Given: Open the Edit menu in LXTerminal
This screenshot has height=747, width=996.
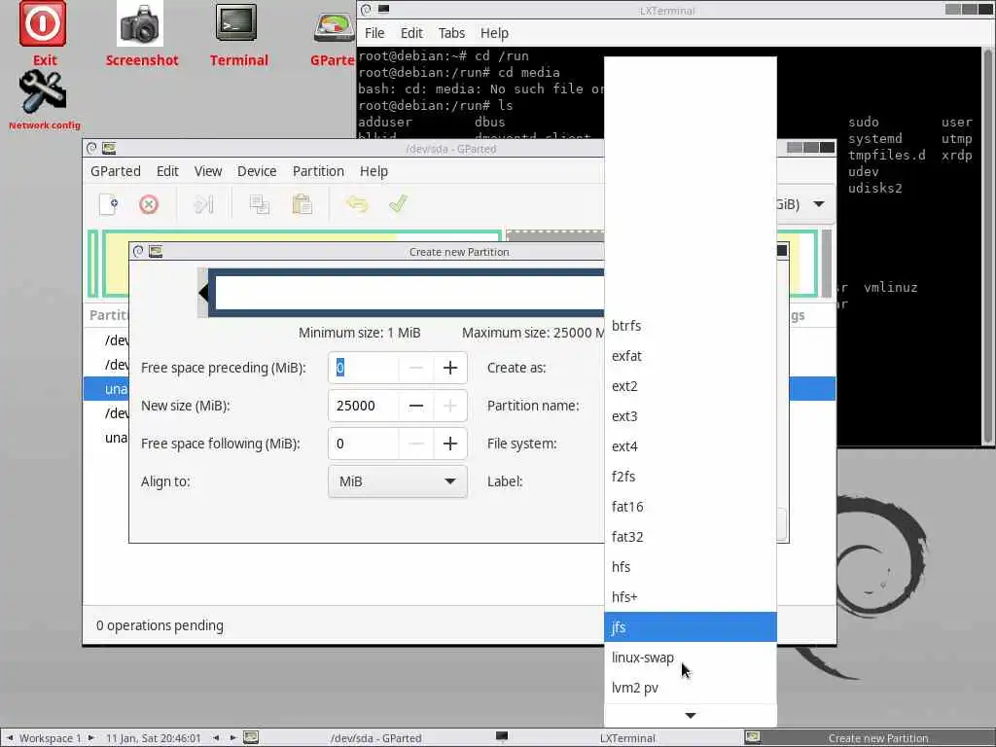Looking at the screenshot, I should tap(411, 33).
